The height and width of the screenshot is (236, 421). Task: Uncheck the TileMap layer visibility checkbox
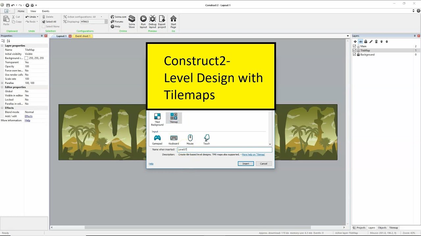(355, 50)
